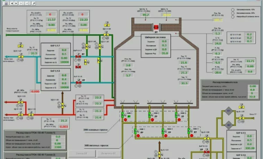Click the yellow valve ЗД 8.1.50 icon
This screenshot has width=263, height=159.
pyautogui.click(x=106, y=34)
